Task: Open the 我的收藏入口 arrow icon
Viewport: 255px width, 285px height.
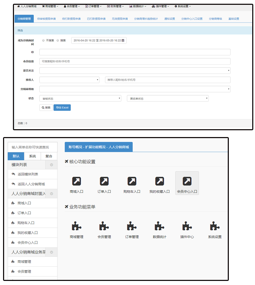Action: pyautogui.click(x=159, y=181)
